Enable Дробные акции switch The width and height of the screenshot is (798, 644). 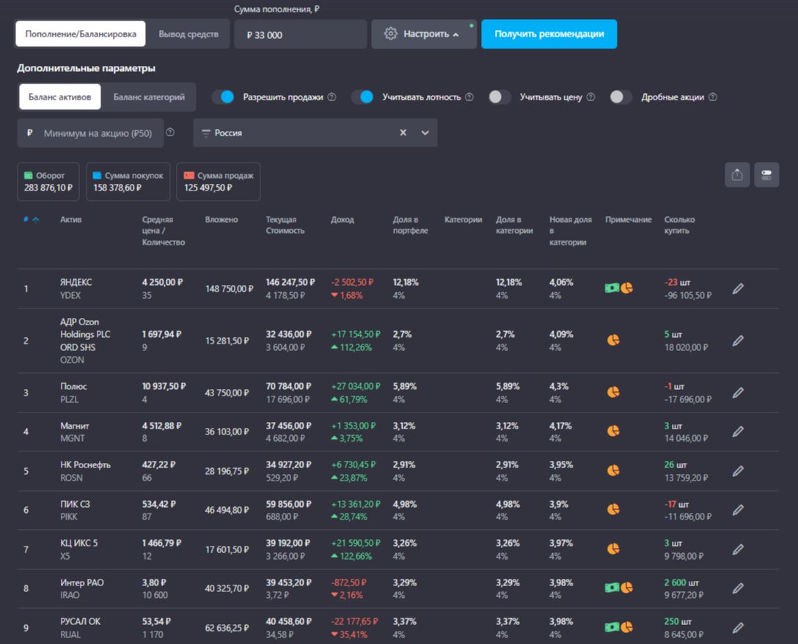[621, 97]
